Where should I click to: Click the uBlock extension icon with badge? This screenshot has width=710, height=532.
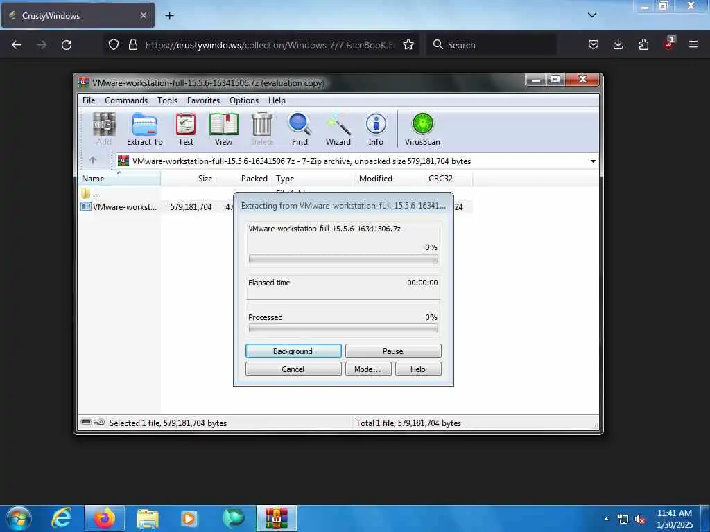point(669,44)
